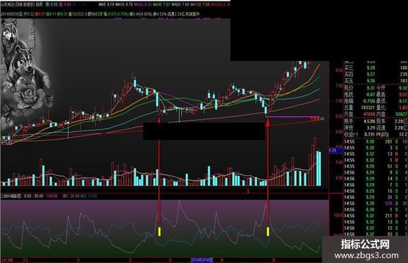Click the 流通2.28亿 text in info bar
The width and height of the screenshot is (408, 263).
pyautogui.click(x=177, y=14)
